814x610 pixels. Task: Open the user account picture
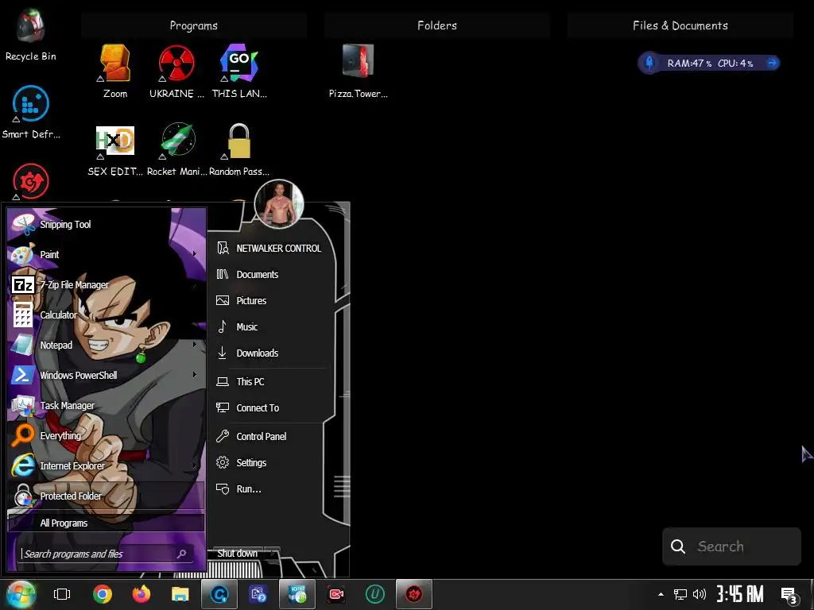pos(279,204)
